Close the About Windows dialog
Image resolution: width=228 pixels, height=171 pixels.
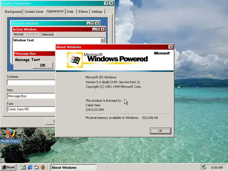170,47
